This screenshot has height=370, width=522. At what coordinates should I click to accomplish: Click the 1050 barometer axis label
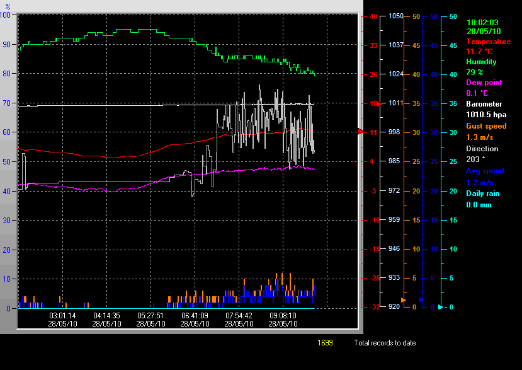click(x=396, y=16)
